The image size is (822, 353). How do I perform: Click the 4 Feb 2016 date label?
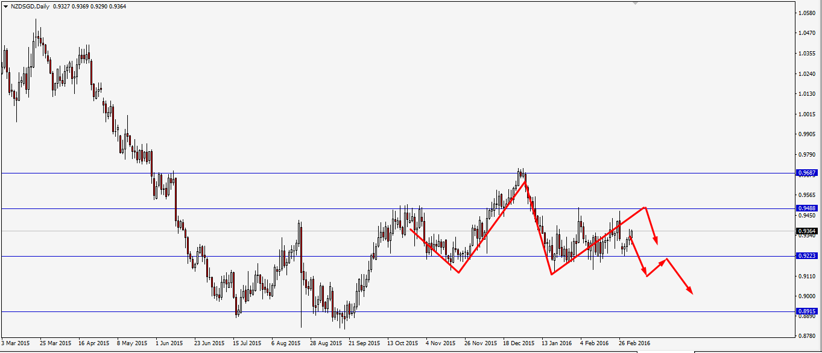[595, 343]
